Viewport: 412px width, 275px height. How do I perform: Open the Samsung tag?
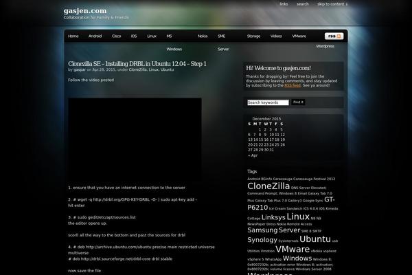262,230
